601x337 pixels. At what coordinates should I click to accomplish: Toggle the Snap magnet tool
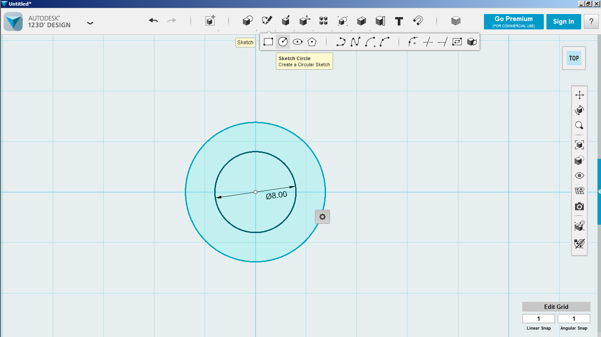[x=418, y=21]
